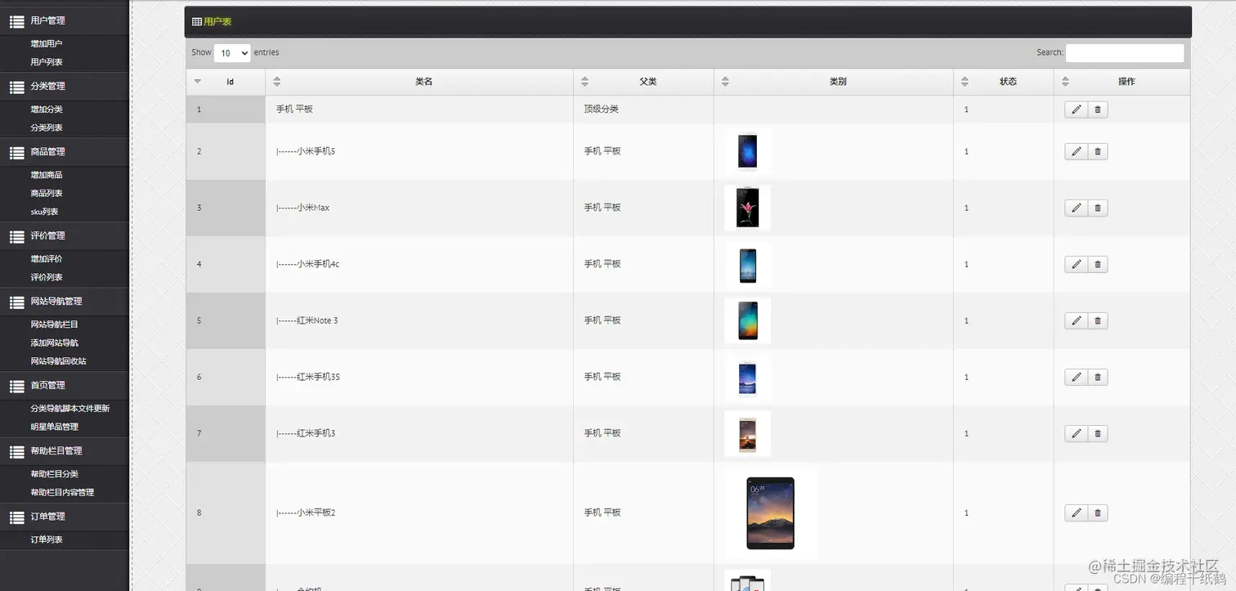The width and height of the screenshot is (1236, 591).
Task: Click the 小米Max phone thumbnail
Action: 747,208
